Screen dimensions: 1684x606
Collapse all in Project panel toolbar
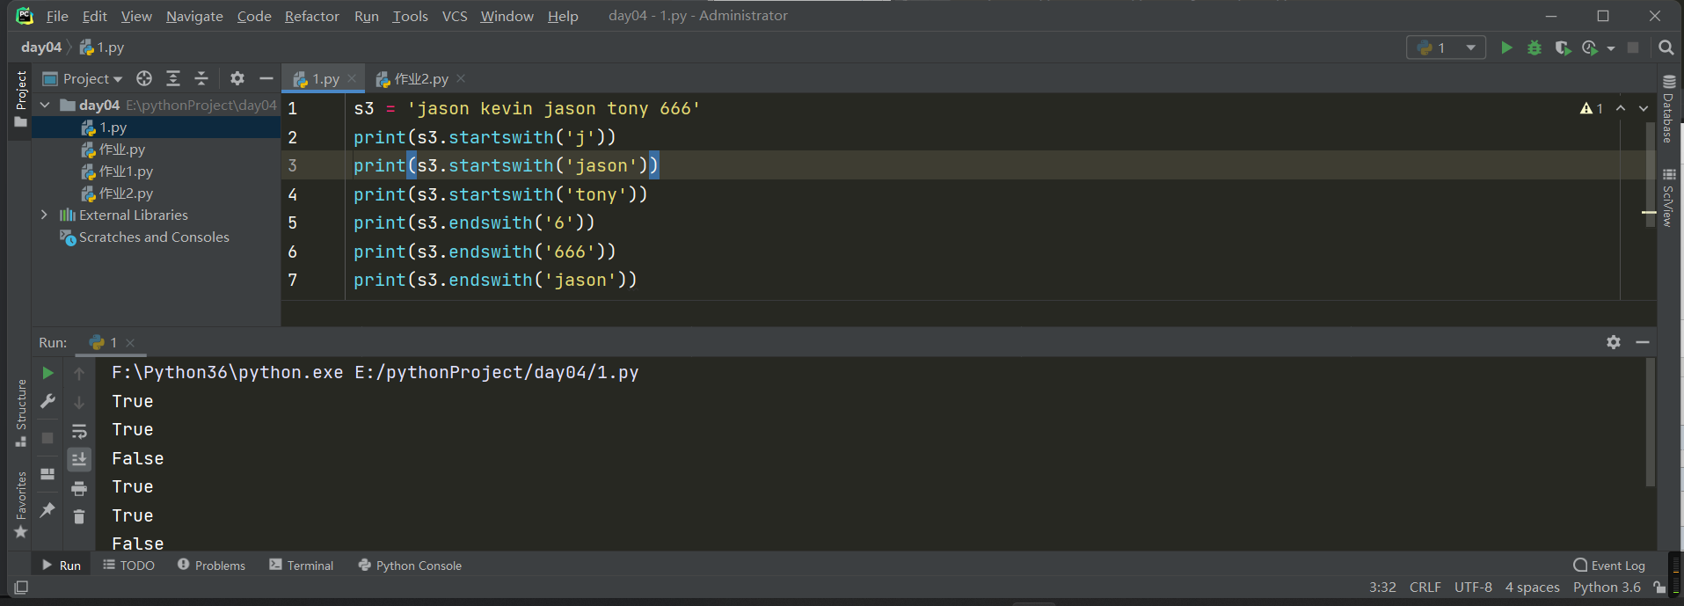coord(201,79)
